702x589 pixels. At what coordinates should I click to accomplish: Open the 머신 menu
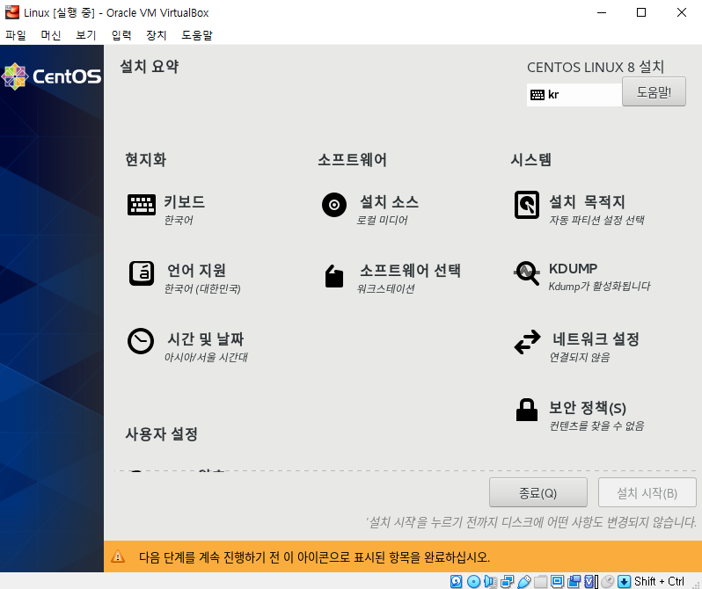[x=51, y=35]
